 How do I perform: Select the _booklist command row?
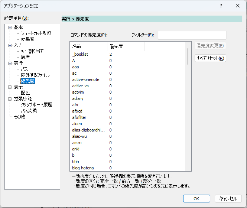click(x=127, y=54)
